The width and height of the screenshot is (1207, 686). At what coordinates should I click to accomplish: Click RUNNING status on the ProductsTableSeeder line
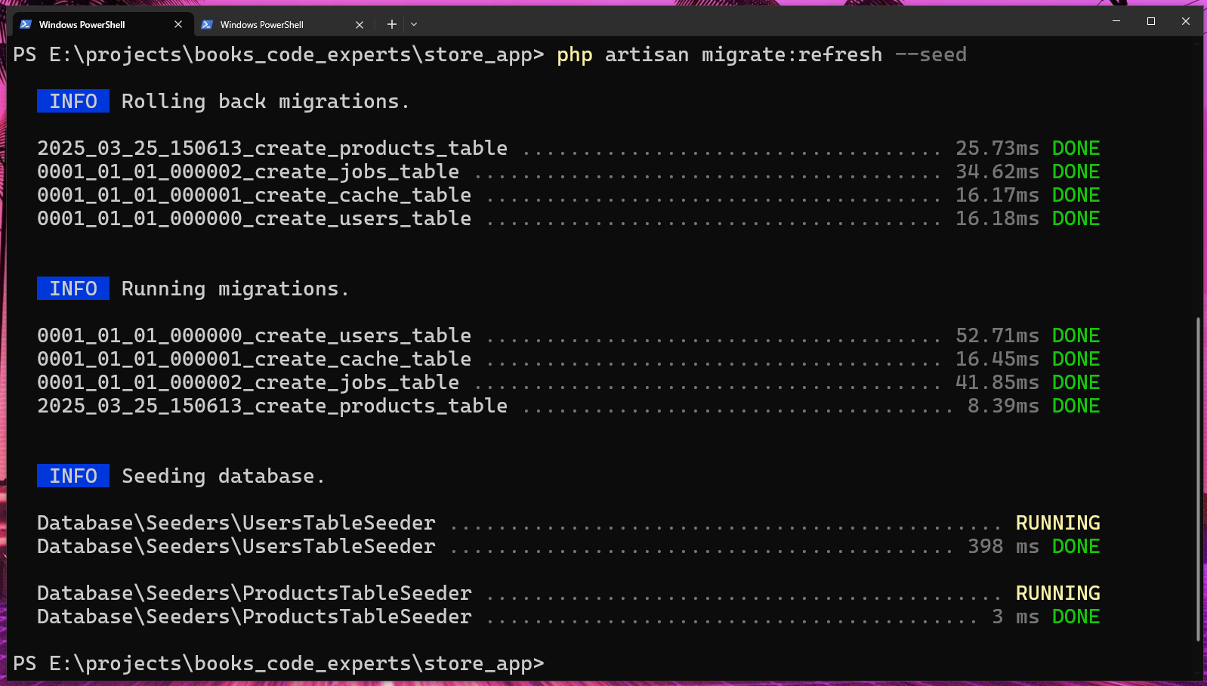(1057, 593)
